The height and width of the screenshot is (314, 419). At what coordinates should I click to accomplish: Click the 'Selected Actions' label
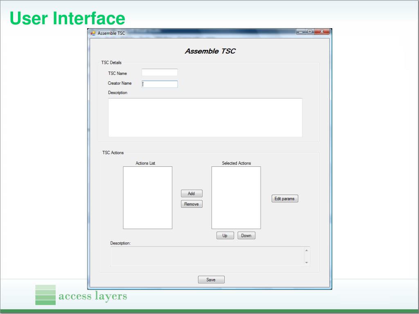[x=236, y=163]
